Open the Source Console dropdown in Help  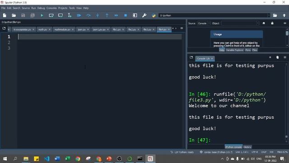click(204, 24)
